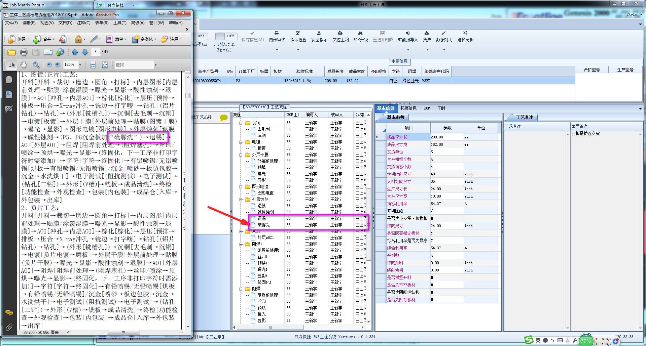The width and height of the screenshot is (646, 346).
Task: Go to previous PDF page with up arrow
Action: (x=75, y=52)
